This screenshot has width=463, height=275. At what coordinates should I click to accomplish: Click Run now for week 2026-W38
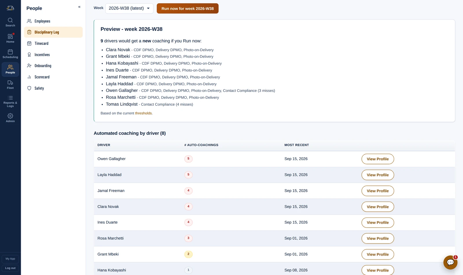[188, 8]
